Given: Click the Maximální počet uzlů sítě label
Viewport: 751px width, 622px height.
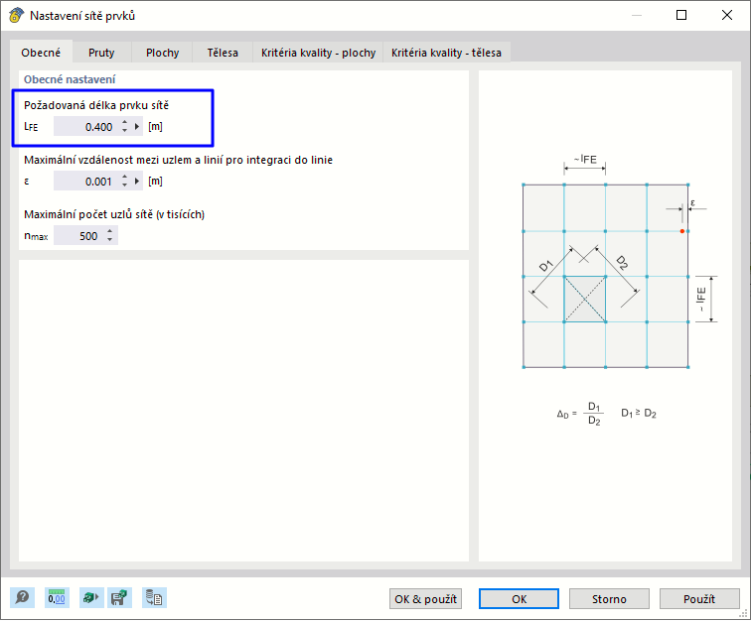Looking at the screenshot, I should (114, 214).
